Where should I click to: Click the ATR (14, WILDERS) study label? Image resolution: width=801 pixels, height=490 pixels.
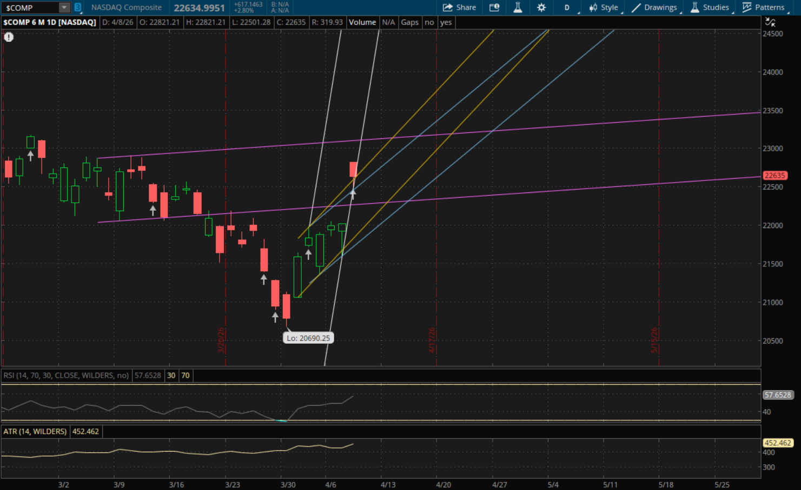click(35, 432)
